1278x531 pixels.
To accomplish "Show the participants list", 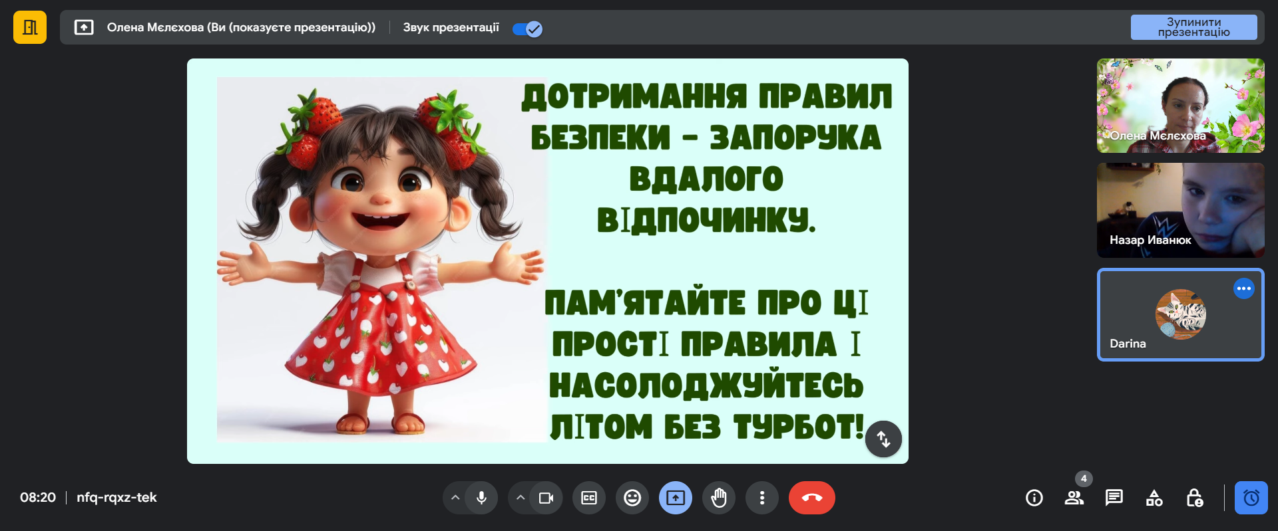I will [x=1074, y=498].
